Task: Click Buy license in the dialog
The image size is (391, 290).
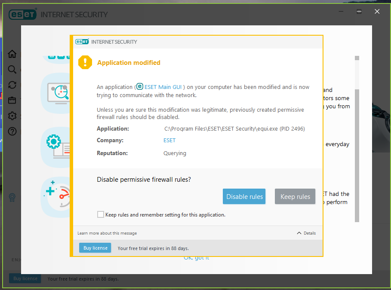Action: pos(95,248)
